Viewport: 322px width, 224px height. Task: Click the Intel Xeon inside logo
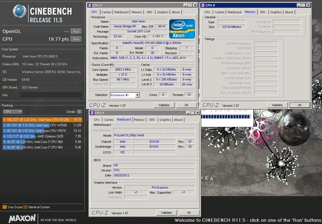click(x=182, y=29)
